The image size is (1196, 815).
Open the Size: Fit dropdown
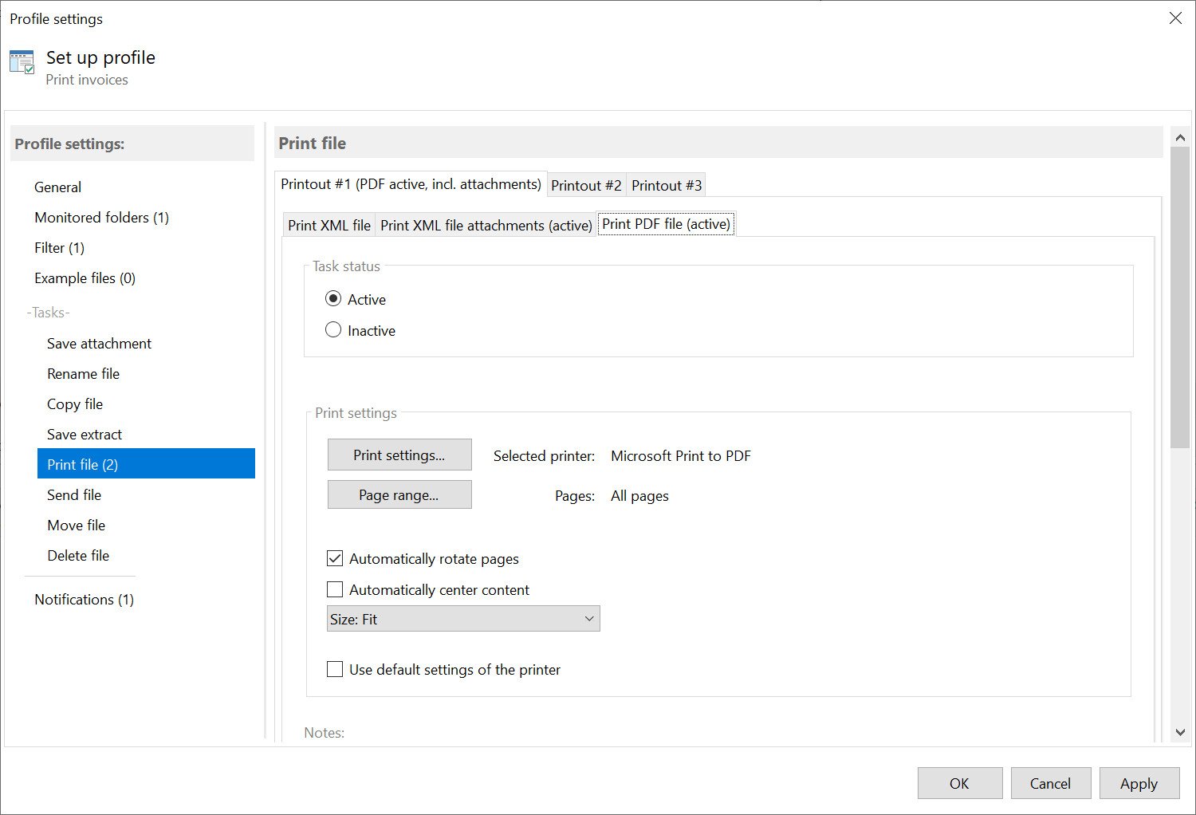(x=463, y=619)
